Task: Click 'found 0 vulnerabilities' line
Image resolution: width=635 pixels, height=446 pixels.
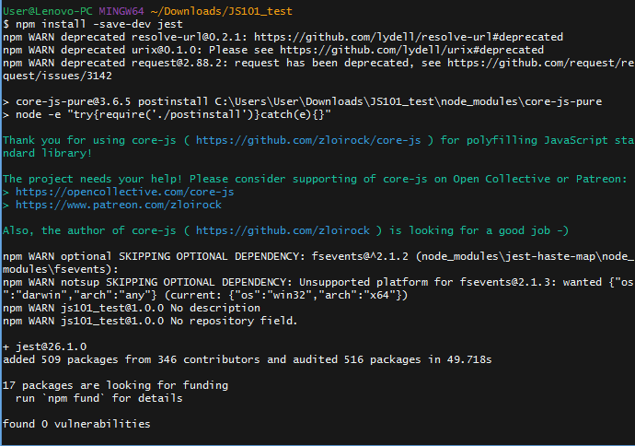Action: click(76, 424)
